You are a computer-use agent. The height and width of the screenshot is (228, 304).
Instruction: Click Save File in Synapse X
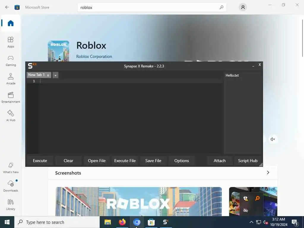[x=153, y=161]
